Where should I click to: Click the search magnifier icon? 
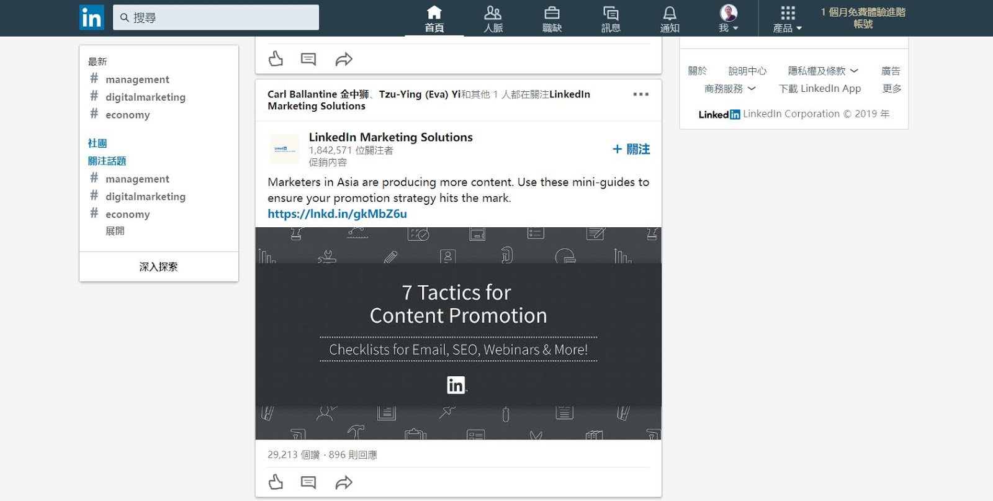(x=125, y=18)
